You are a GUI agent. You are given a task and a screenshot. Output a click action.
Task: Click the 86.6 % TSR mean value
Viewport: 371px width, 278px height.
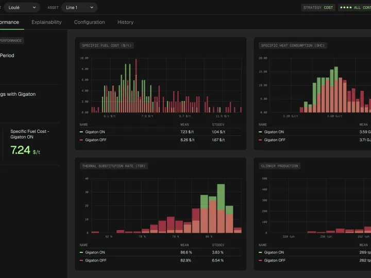186,252
